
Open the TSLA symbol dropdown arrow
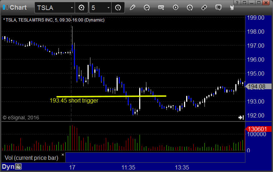[72, 8]
